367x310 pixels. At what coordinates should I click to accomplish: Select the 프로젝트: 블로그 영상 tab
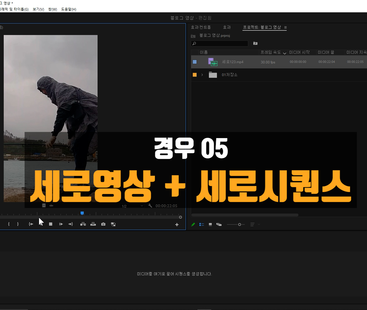click(262, 27)
